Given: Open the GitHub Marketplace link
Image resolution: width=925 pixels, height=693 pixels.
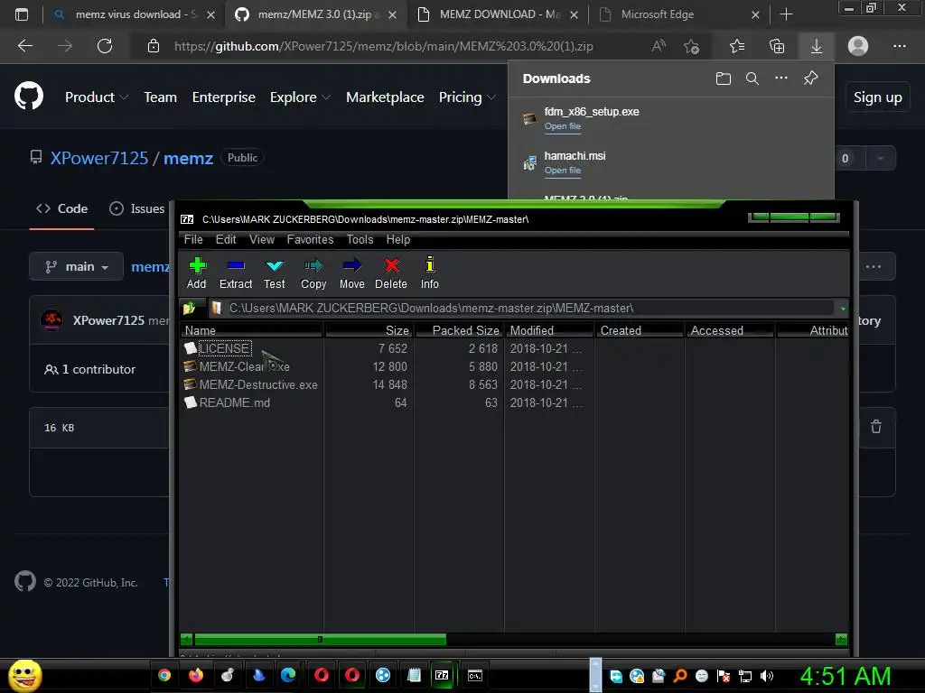Looking at the screenshot, I should tap(385, 97).
